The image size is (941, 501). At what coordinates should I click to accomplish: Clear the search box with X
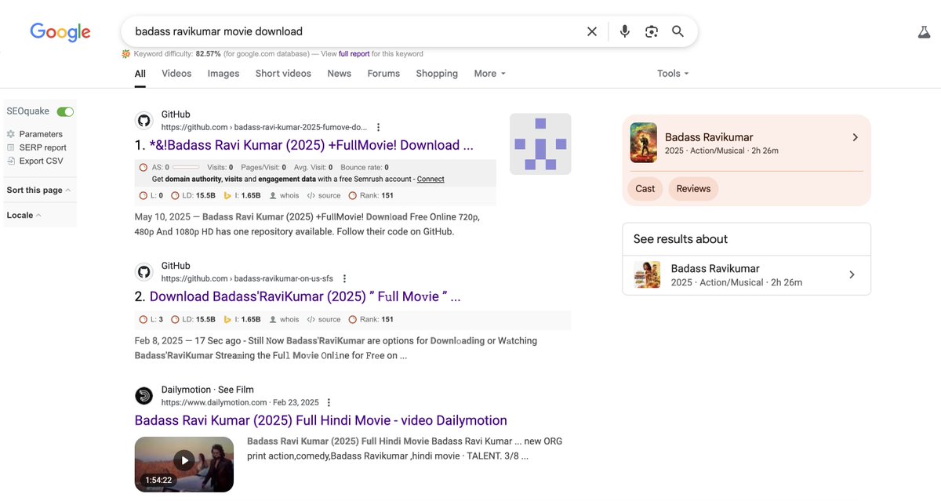[x=592, y=31]
